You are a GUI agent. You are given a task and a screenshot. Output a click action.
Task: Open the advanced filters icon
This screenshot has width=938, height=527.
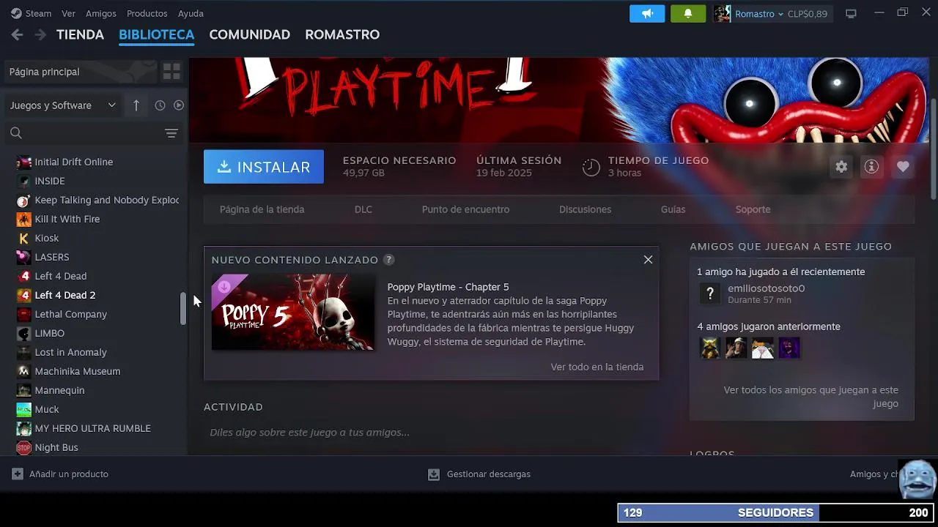coord(171,133)
